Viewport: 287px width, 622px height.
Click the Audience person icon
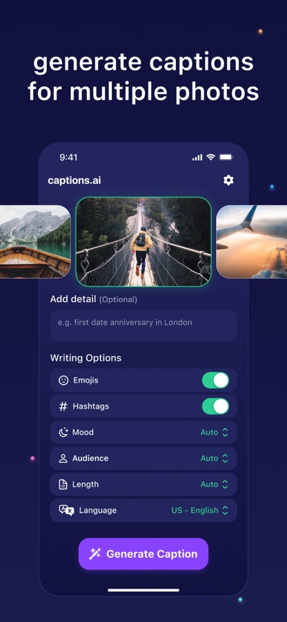tap(63, 459)
